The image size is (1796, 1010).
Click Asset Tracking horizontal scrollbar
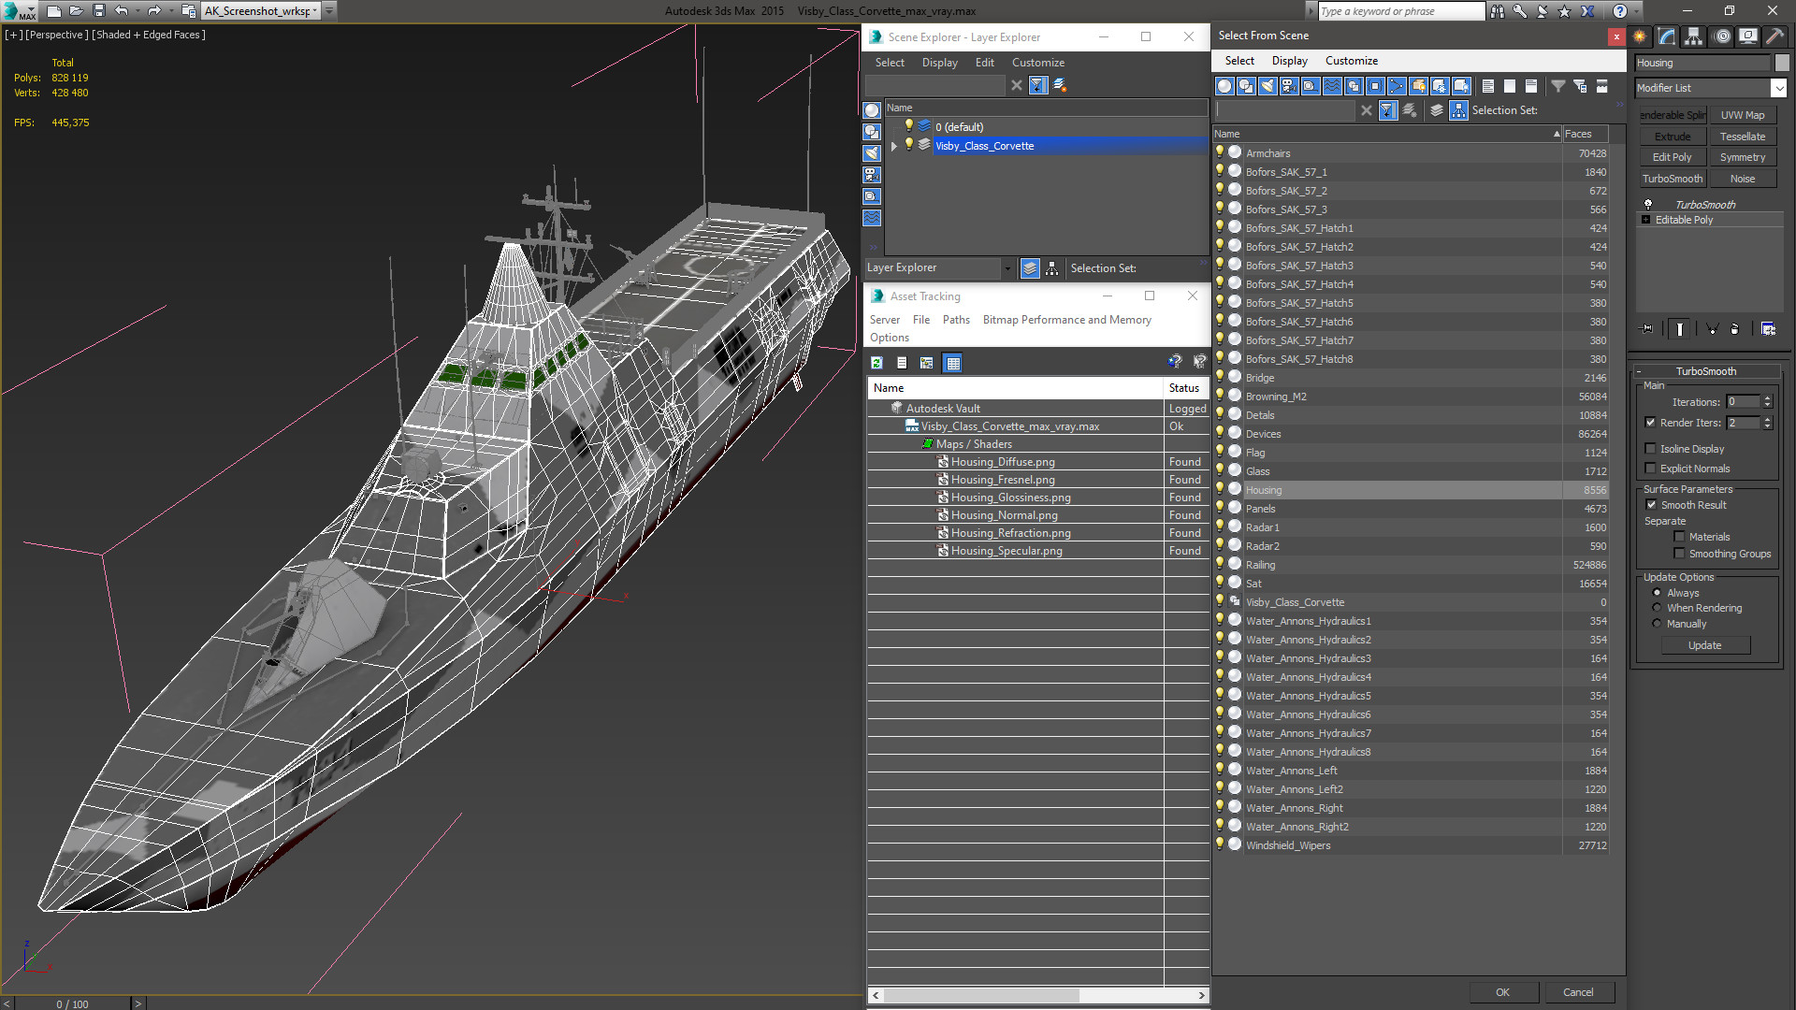[1038, 996]
